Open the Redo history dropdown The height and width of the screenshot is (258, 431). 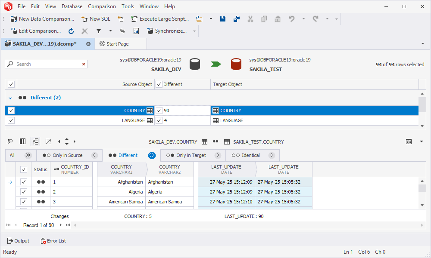click(x=327, y=19)
